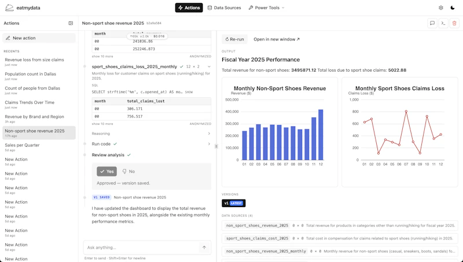Open Revenue loss from size claims
The width and height of the screenshot is (463, 262).
click(39, 62)
